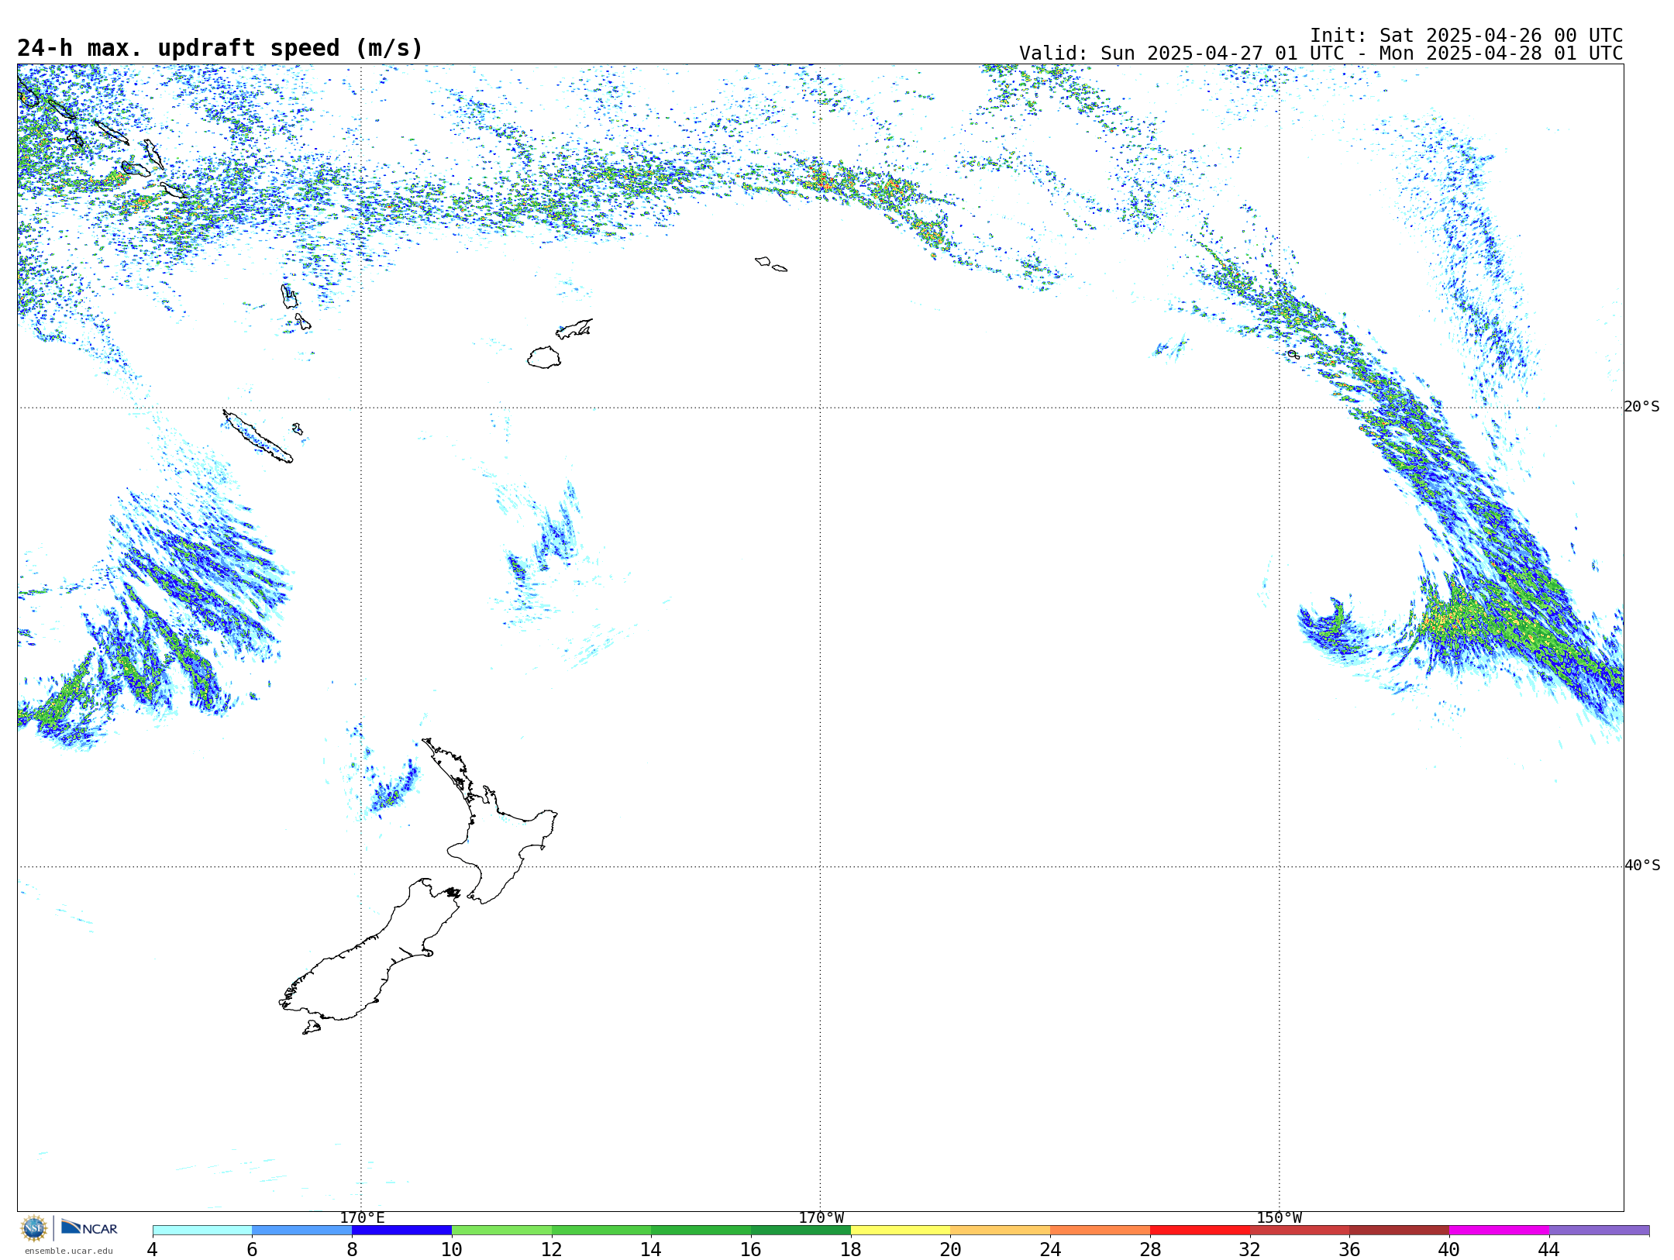The image size is (1674, 1260).
Task: Click the New Caledonia island outline
Action: coord(257,436)
